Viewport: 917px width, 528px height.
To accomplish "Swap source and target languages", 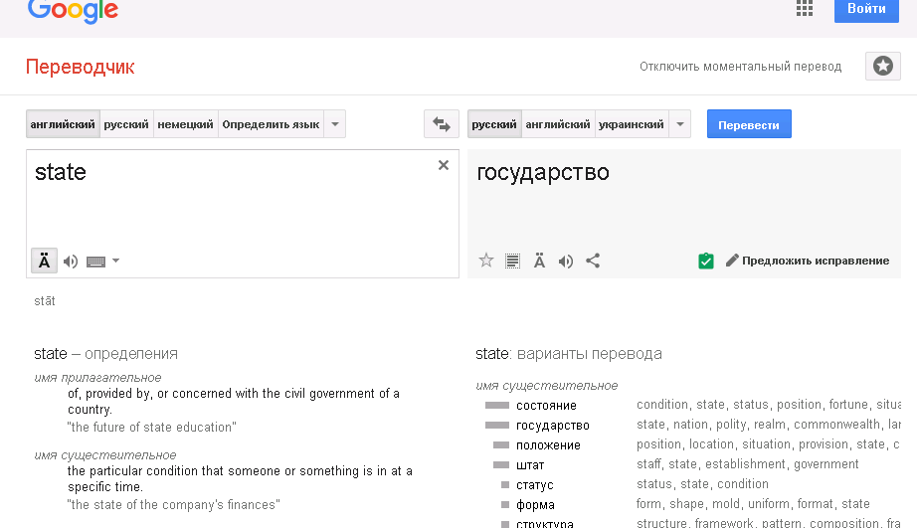I will [x=441, y=124].
